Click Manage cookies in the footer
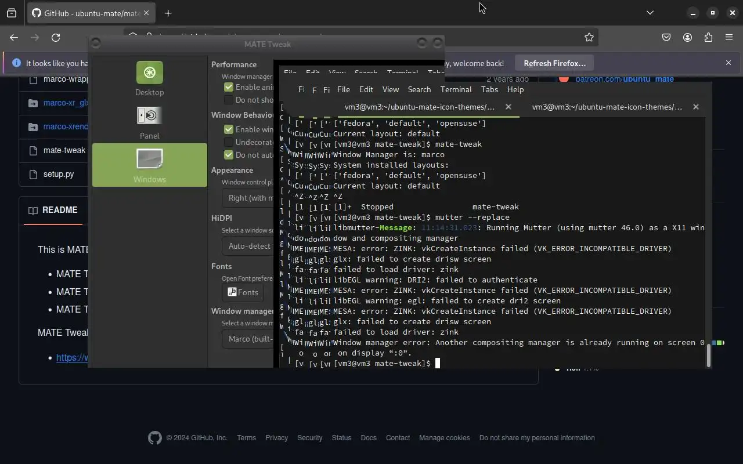Viewport: 743px width, 464px height. point(444,438)
